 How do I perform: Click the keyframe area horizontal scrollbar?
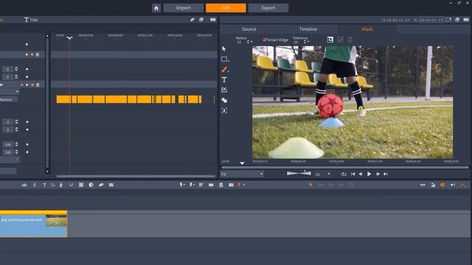point(136,176)
